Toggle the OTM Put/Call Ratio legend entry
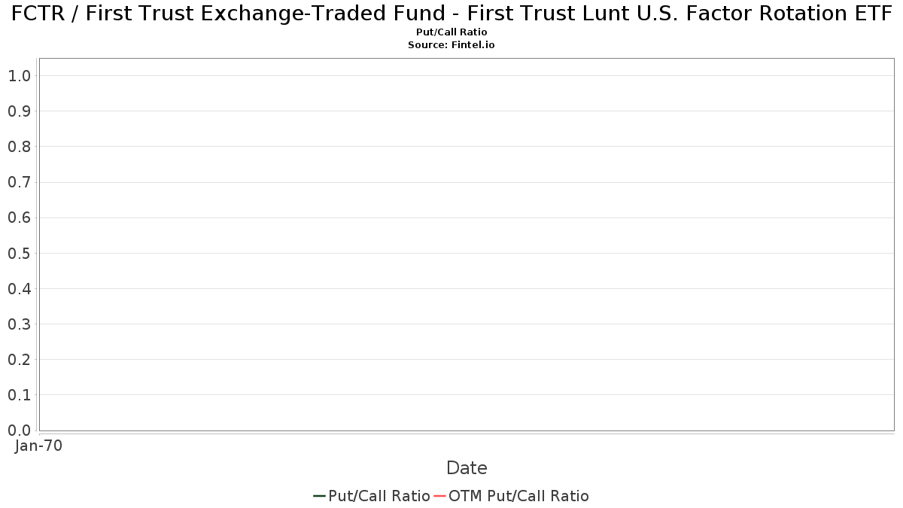The image size is (903, 508). point(518,496)
